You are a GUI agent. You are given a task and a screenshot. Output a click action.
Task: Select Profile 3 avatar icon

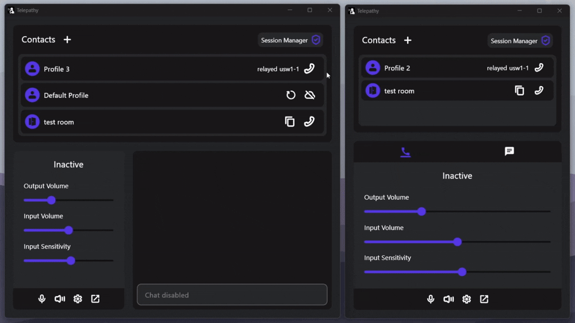click(32, 69)
